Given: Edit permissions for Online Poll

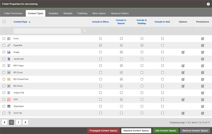Looking at the screenshot, I should click(202, 93).
